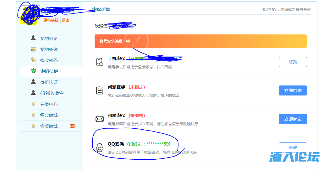
Task: Click the envelope icon for 邮箱密保
Action: click(100, 119)
